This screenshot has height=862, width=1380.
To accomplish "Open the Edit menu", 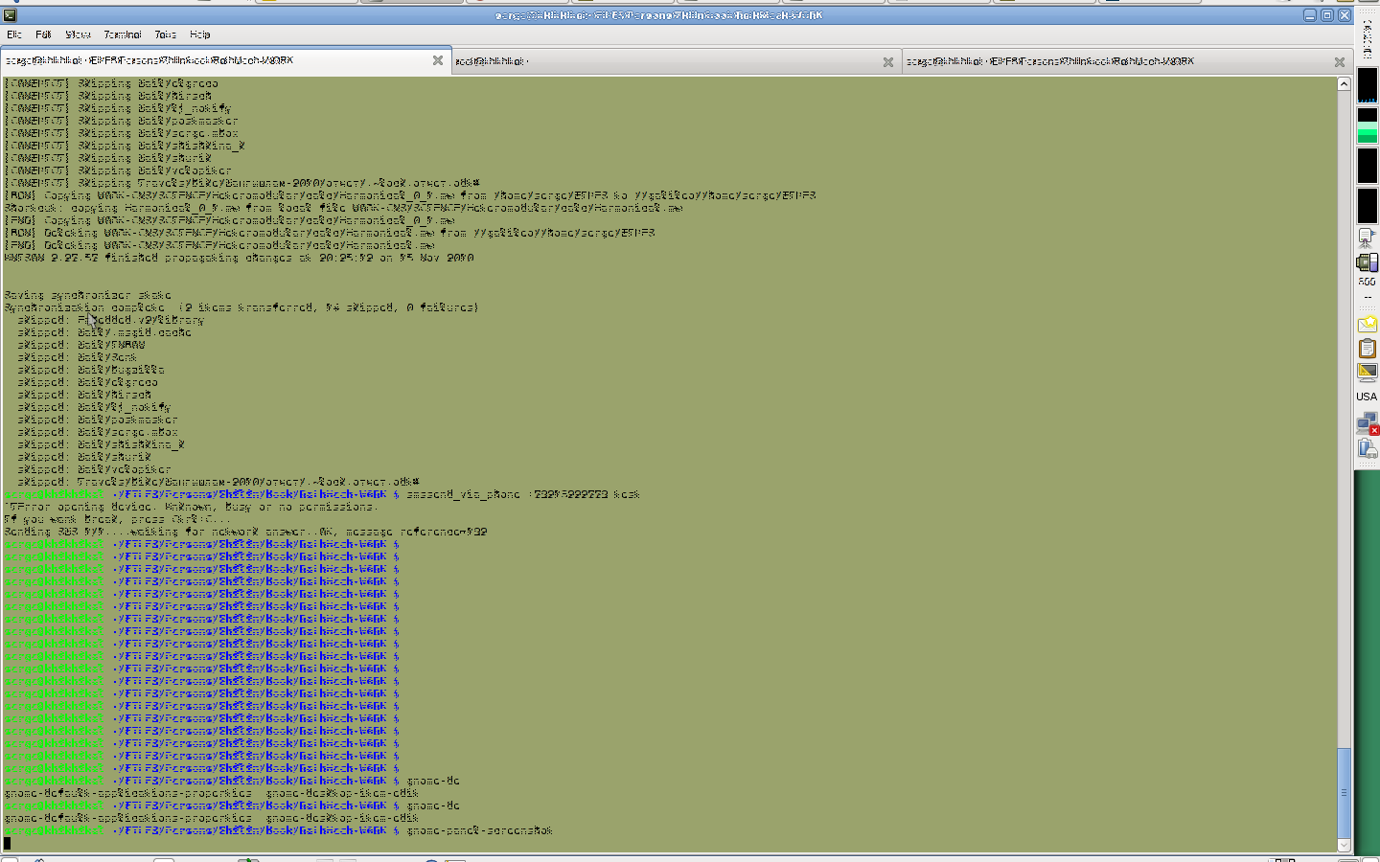I will click(43, 34).
